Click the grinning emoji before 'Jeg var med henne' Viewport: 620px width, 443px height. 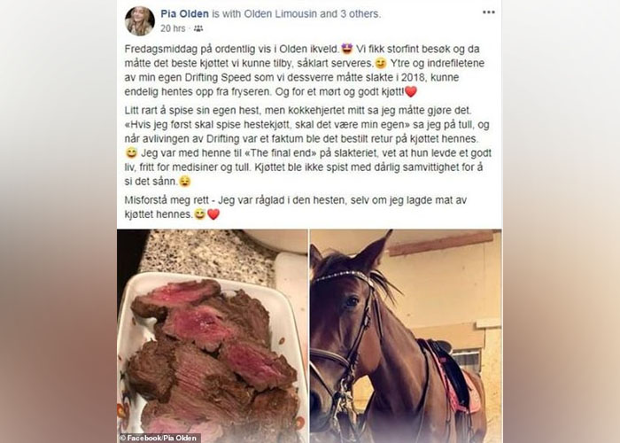(131, 153)
